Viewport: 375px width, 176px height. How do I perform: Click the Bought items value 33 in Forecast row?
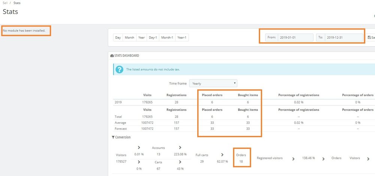(x=248, y=129)
